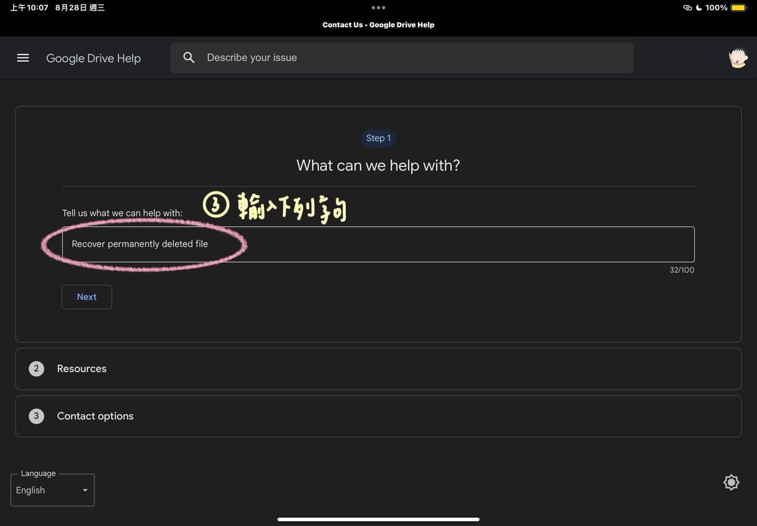Go to Google Drive Help home
Viewport: 757px width, 526px height.
[94, 58]
